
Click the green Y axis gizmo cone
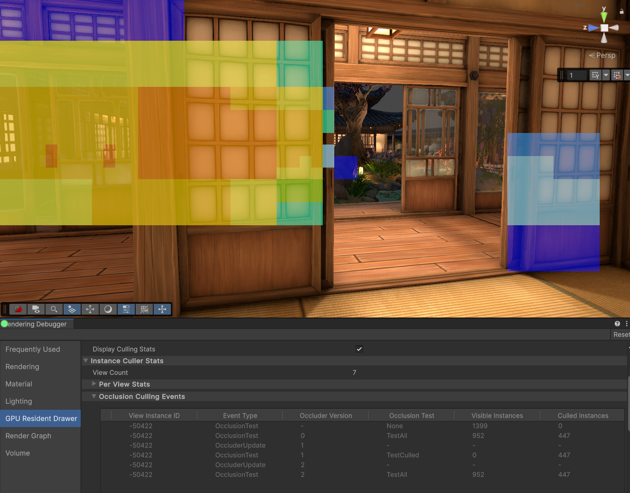(x=604, y=17)
